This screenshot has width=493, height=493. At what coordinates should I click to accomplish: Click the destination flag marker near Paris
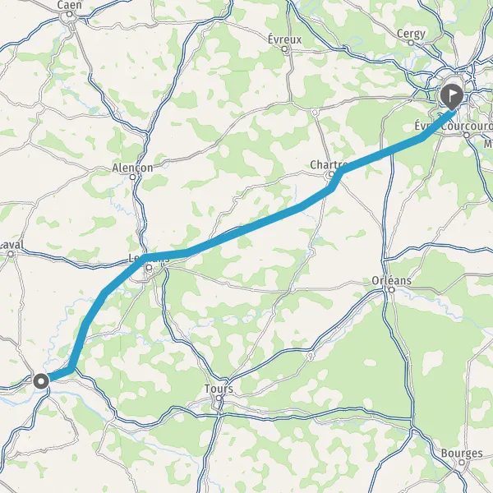click(x=452, y=97)
